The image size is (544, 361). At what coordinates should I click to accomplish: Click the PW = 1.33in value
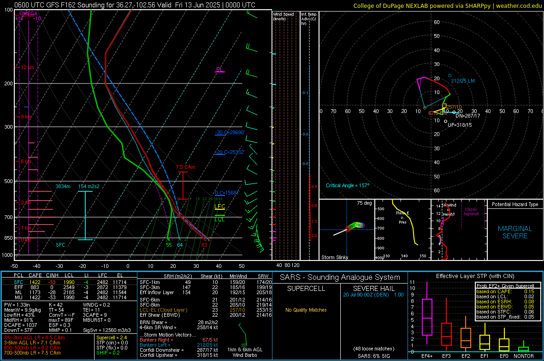point(18,305)
